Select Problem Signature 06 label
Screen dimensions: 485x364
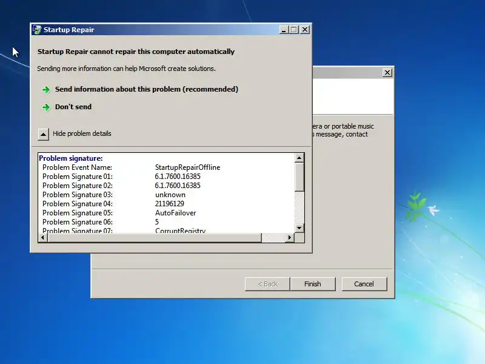click(x=78, y=222)
